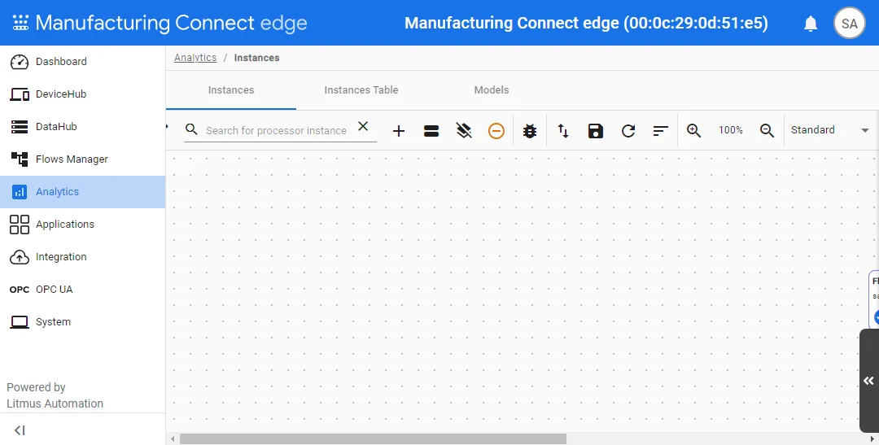
Task: Click the search magnifier icon
Action: [x=191, y=129]
